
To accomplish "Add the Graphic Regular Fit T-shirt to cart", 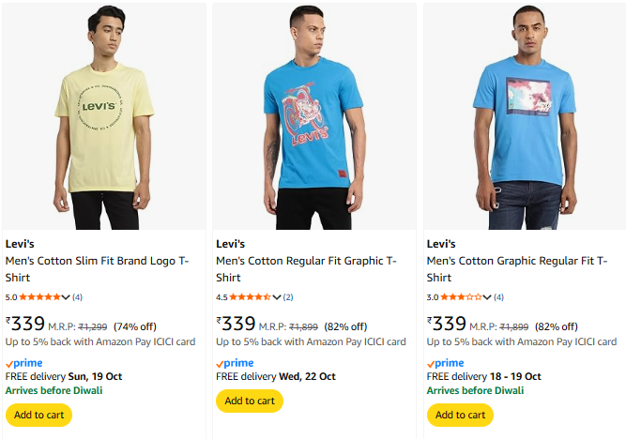I will point(460,415).
